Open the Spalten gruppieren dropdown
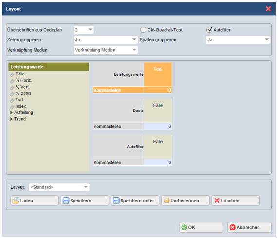Image resolution: width=278 pixels, height=239 pixels. [x=238, y=40]
